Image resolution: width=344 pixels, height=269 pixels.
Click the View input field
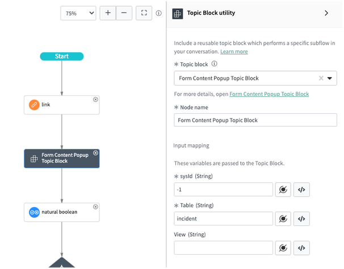point(223,248)
